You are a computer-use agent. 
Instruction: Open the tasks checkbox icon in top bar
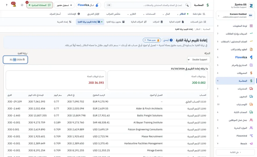(x=22, y=5)
